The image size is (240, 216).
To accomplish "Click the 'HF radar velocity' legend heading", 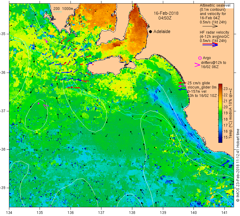I will pos(214,32).
